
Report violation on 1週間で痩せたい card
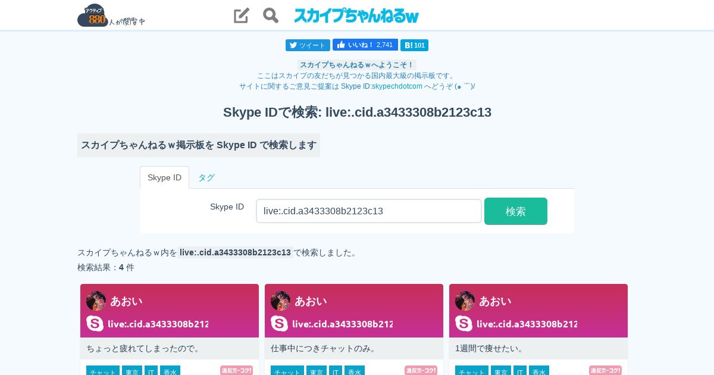pos(605,370)
